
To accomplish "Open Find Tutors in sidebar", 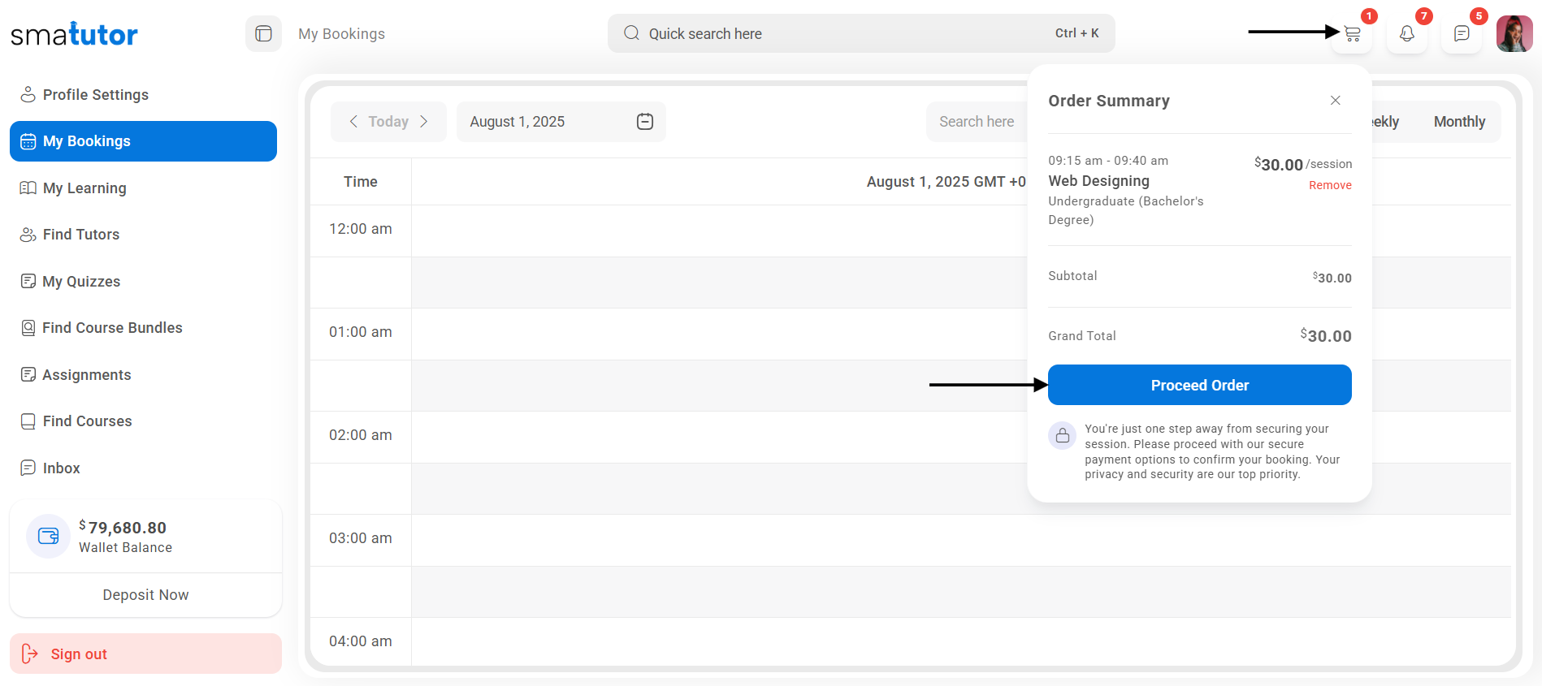I will coord(80,235).
